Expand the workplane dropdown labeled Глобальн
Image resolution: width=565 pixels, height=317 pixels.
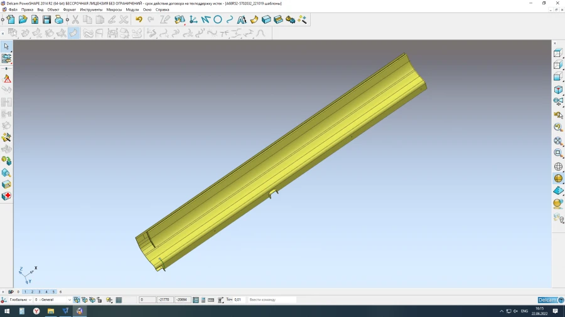(30, 300)
